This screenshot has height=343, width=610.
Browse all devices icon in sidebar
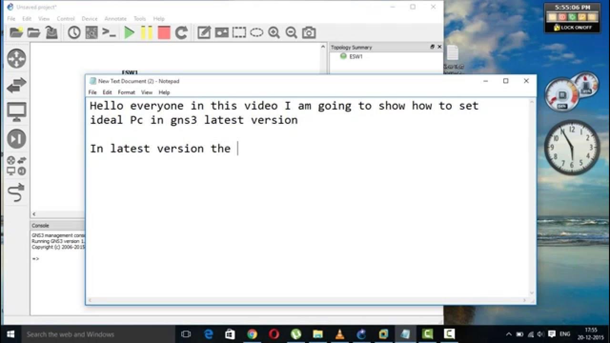pos(17,165)
